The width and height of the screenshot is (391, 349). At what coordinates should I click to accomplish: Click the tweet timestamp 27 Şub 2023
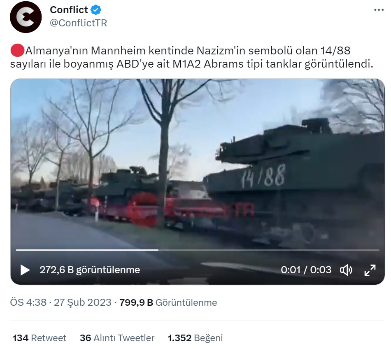pos(83,302)
